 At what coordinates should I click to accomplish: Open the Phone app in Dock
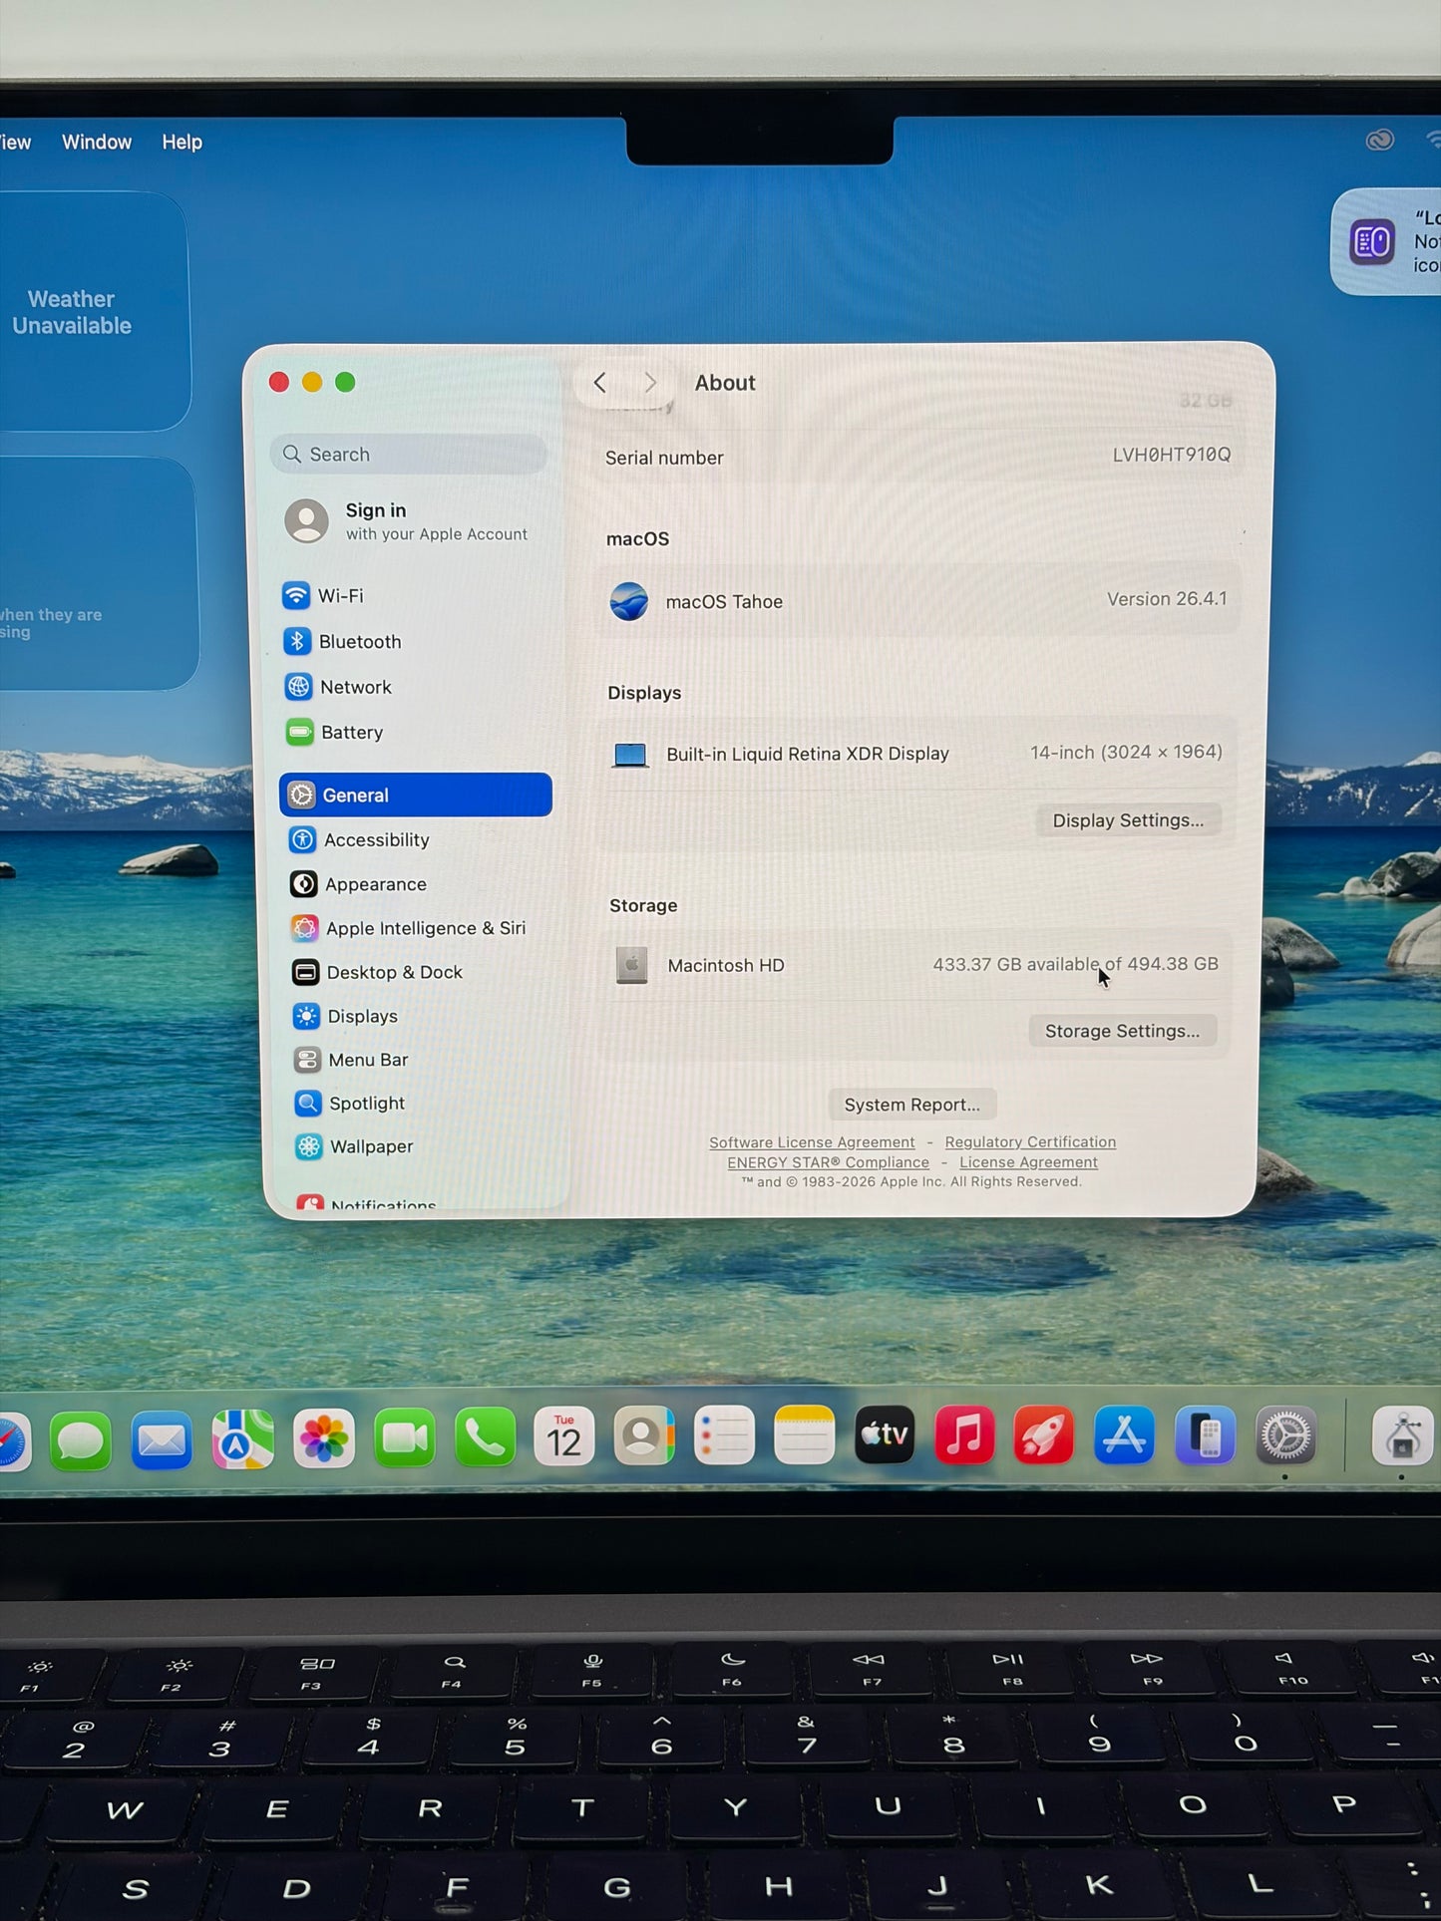[x=485, y=1437]
